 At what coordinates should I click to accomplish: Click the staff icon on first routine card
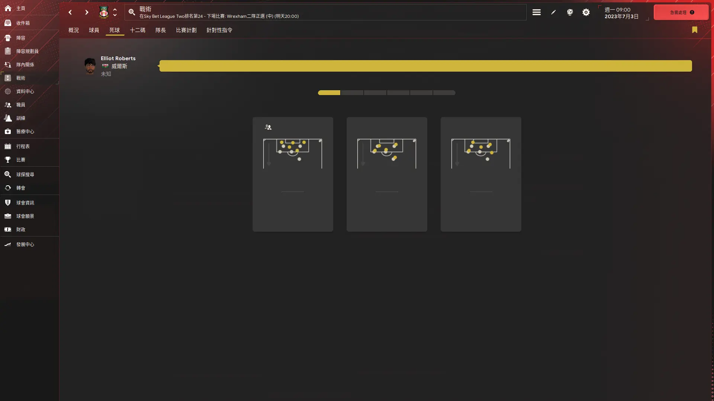[x=268, y=127]
